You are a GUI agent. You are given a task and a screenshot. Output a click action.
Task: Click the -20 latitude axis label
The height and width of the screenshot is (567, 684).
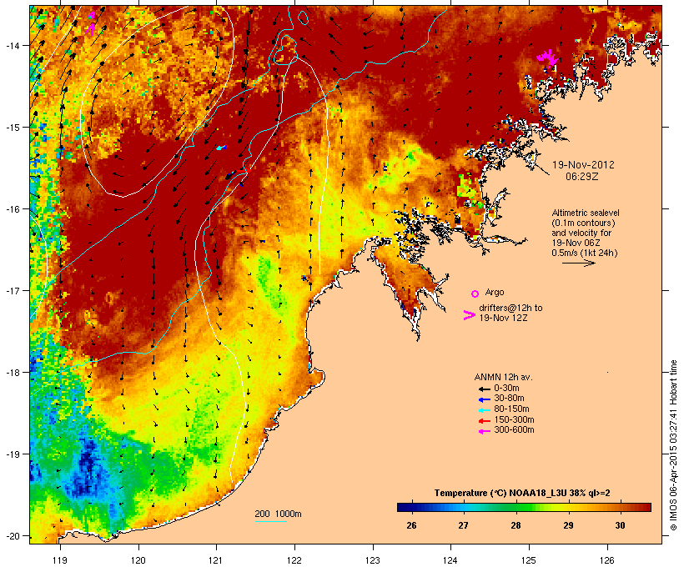(x=12, y=535)
